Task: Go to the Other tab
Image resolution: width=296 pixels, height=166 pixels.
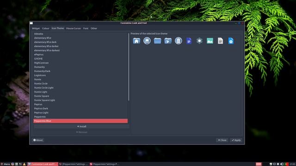Action: tap(94, 29)
